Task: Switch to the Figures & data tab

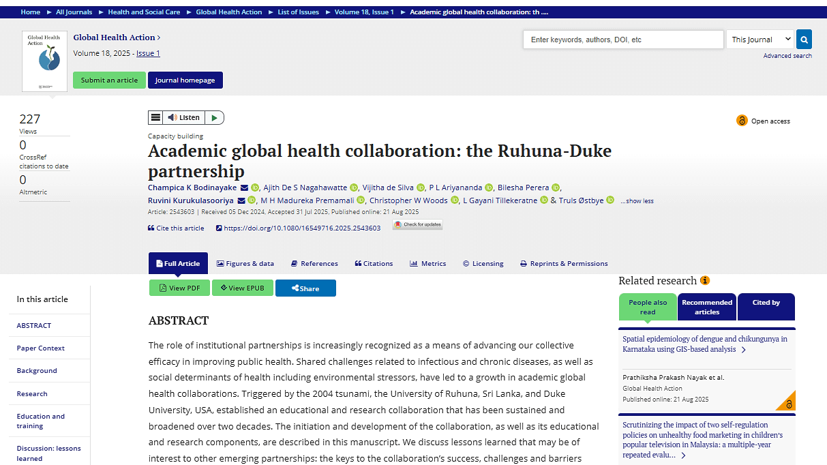Action: (x=245, y=263)
